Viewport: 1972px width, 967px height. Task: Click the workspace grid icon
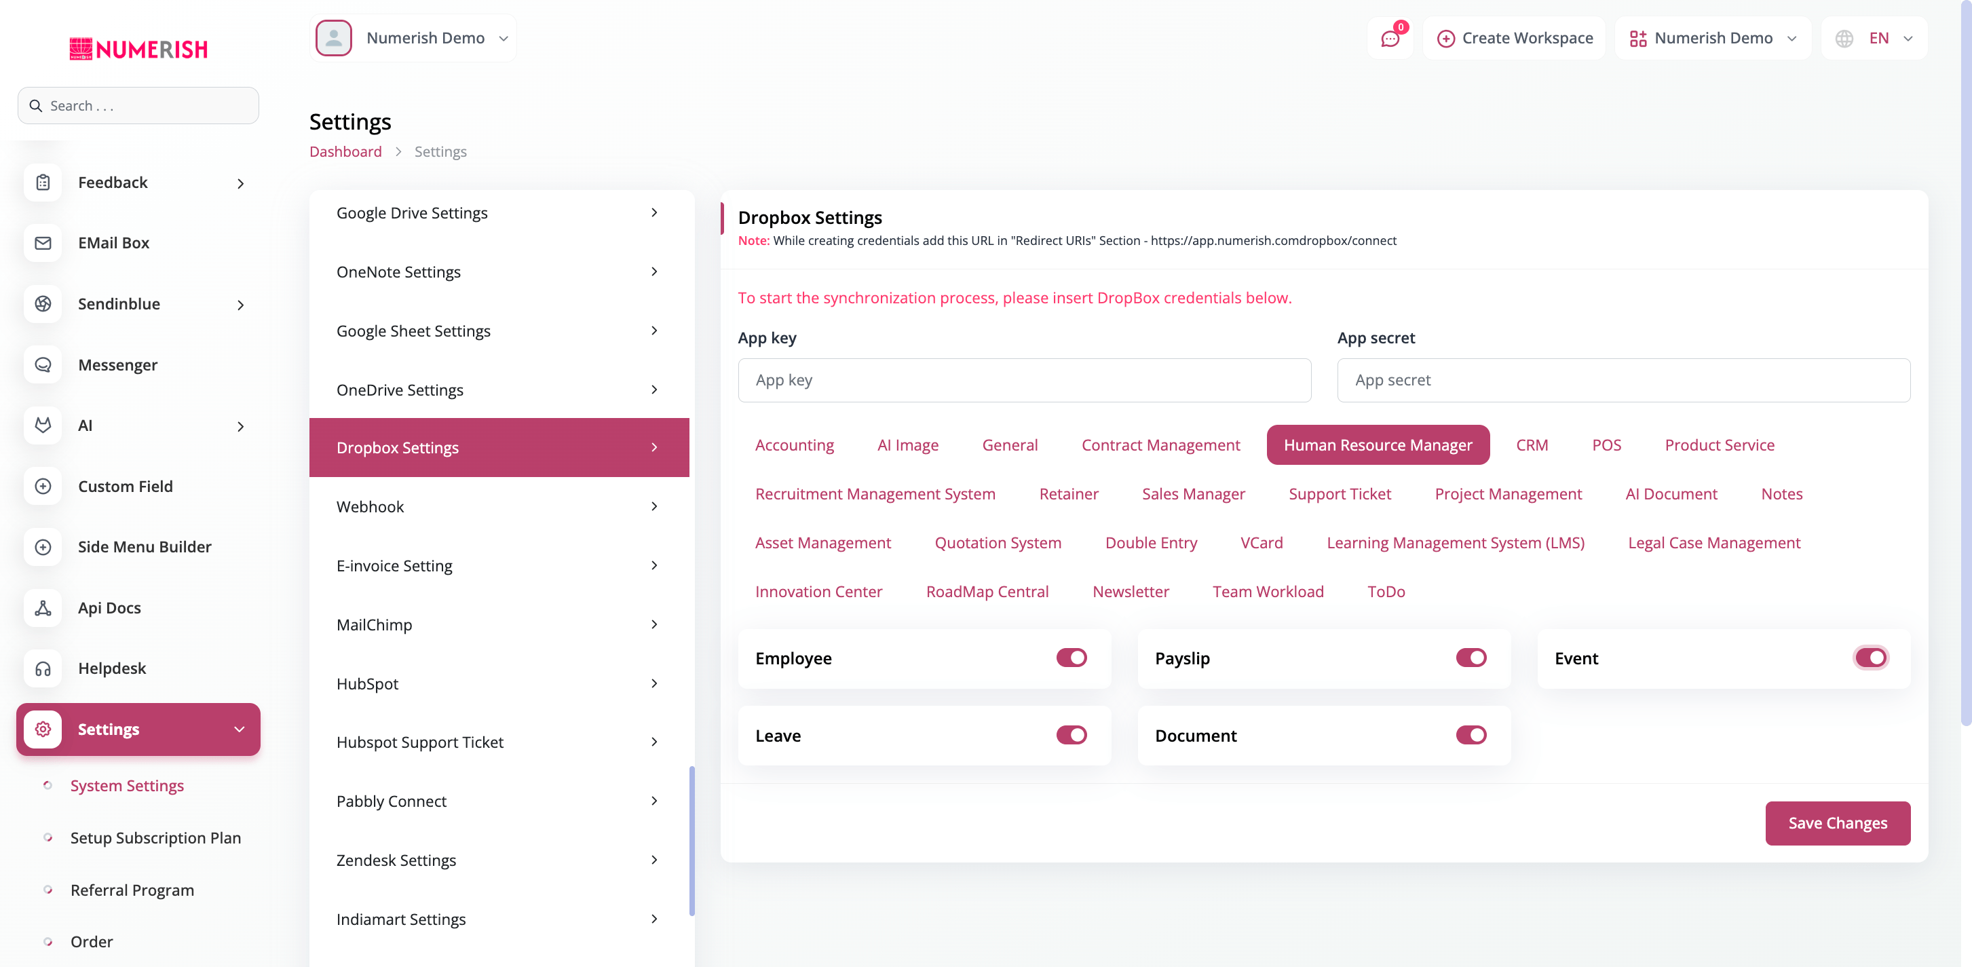coord(1638,38)
